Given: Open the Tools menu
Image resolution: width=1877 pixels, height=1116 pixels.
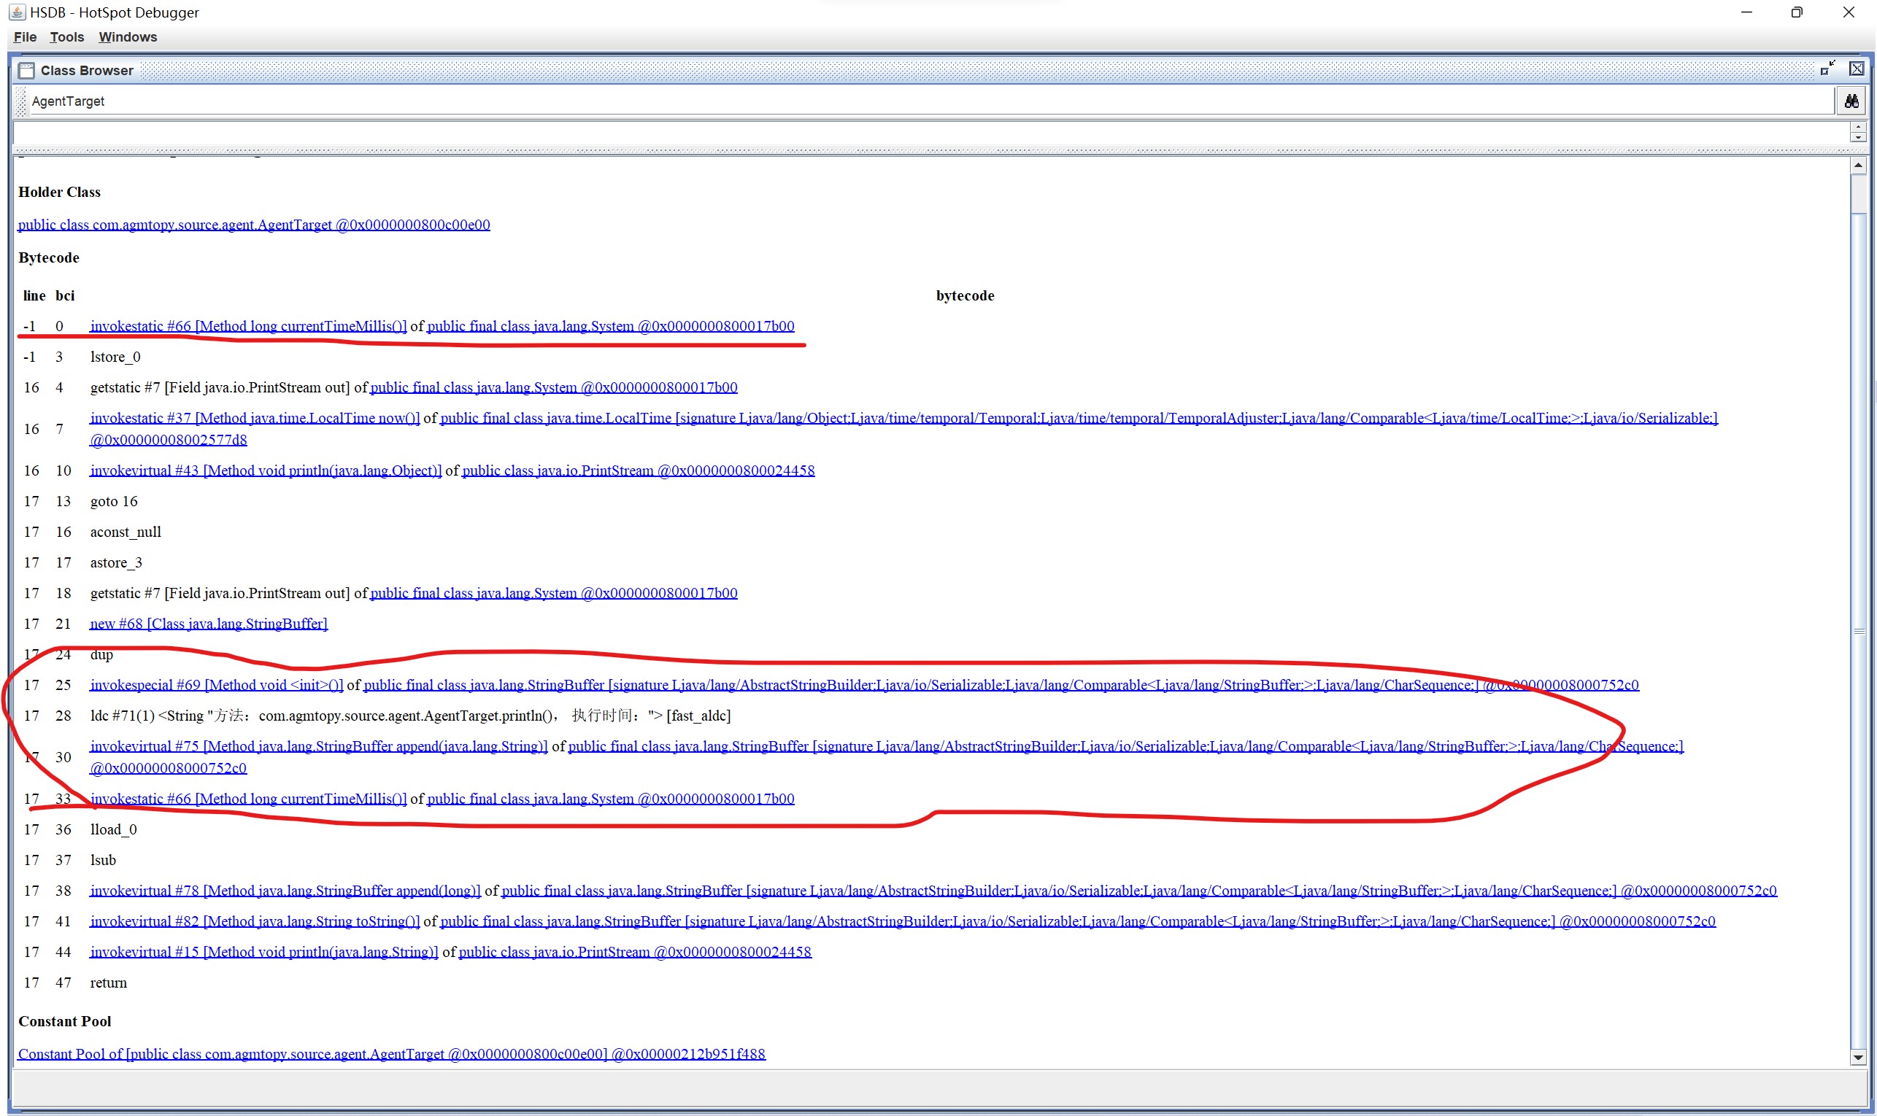Looking at the screenshot, I should click(67, 37).
